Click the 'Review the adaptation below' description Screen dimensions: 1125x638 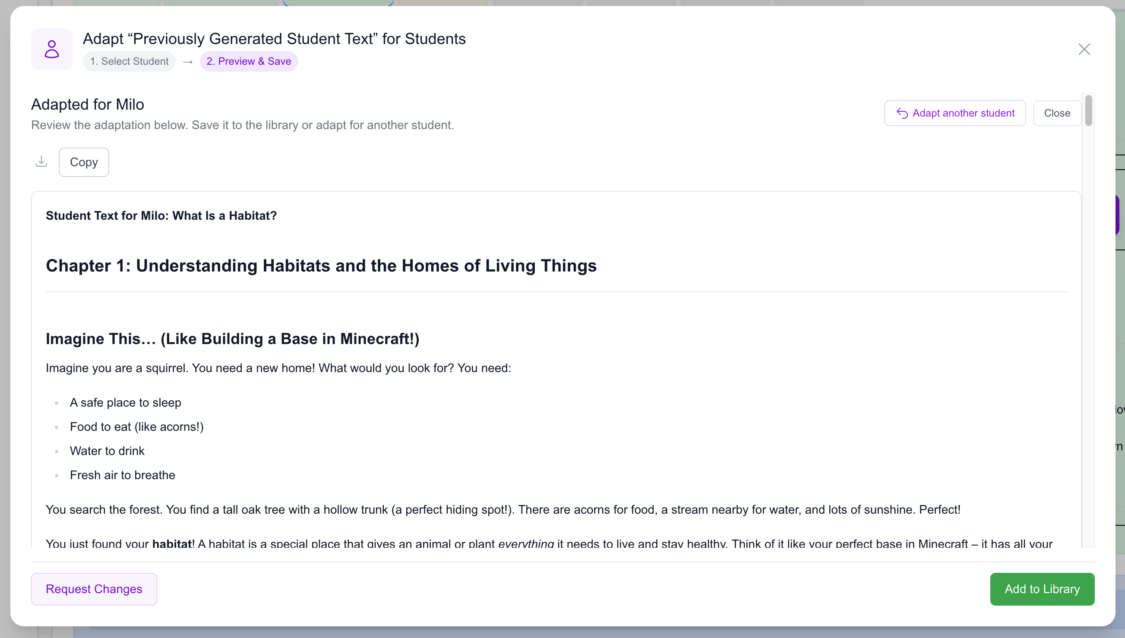pos(242,125)
